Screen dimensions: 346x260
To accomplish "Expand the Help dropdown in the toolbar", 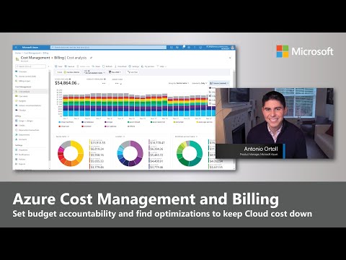I will tap(161, 66).
